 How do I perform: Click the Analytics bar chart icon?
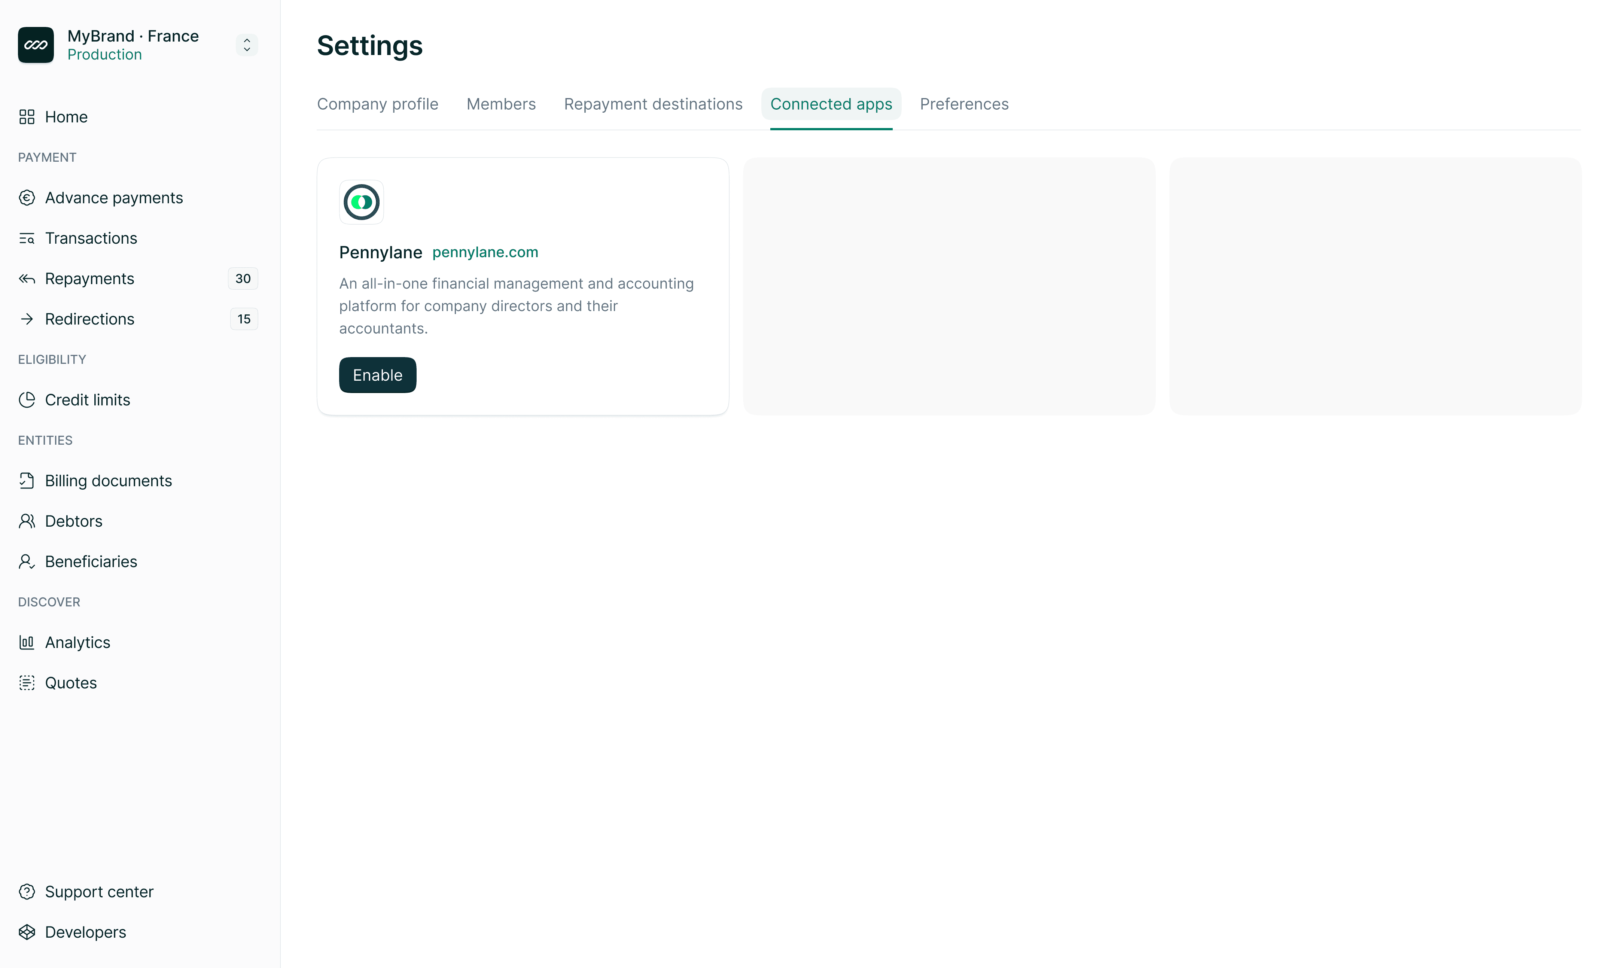[x=27, y=642]
